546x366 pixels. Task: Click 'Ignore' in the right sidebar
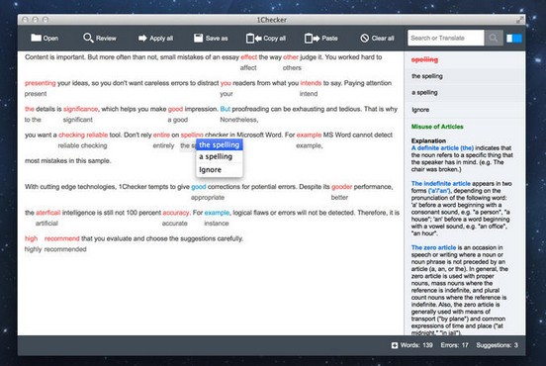click(465, 110)
